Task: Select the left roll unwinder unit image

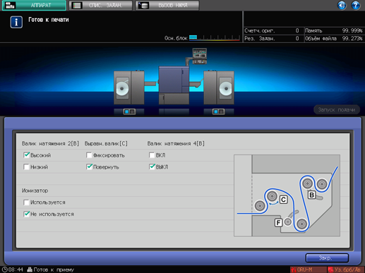Action: point(129,87)
